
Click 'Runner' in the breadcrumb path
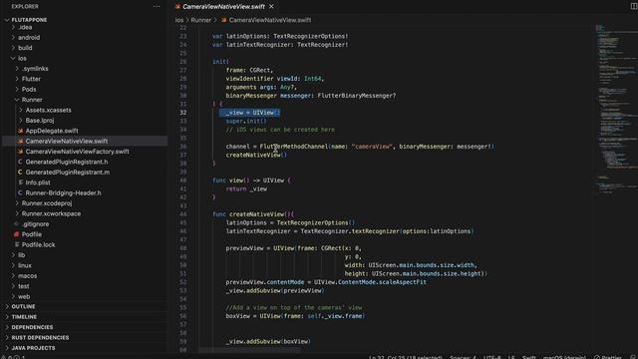click(x=201, y=20)
